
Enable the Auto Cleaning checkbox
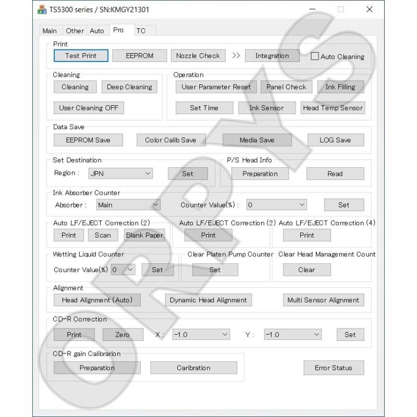(315, 56)
